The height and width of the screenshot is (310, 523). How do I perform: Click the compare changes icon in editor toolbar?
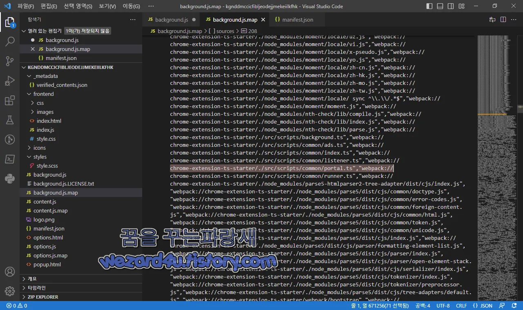point(492,20)
